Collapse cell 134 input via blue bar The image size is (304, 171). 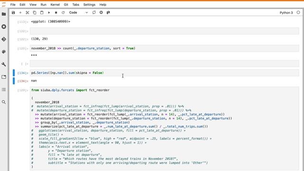click(14, 73)
